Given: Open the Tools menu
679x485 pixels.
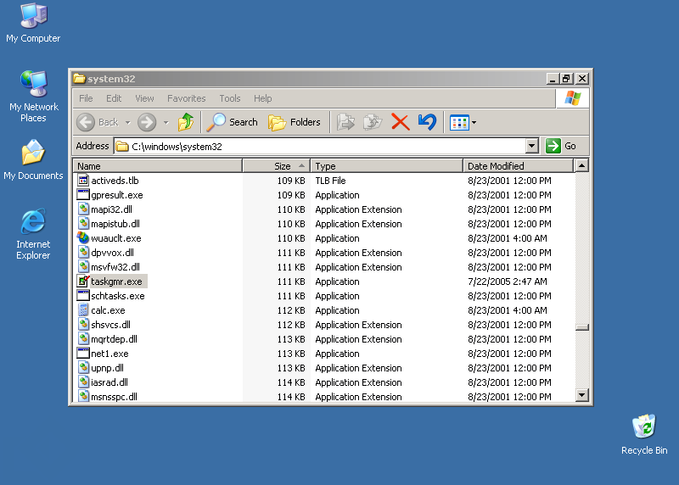Looking at the screenshot, I should click(229, 98).
